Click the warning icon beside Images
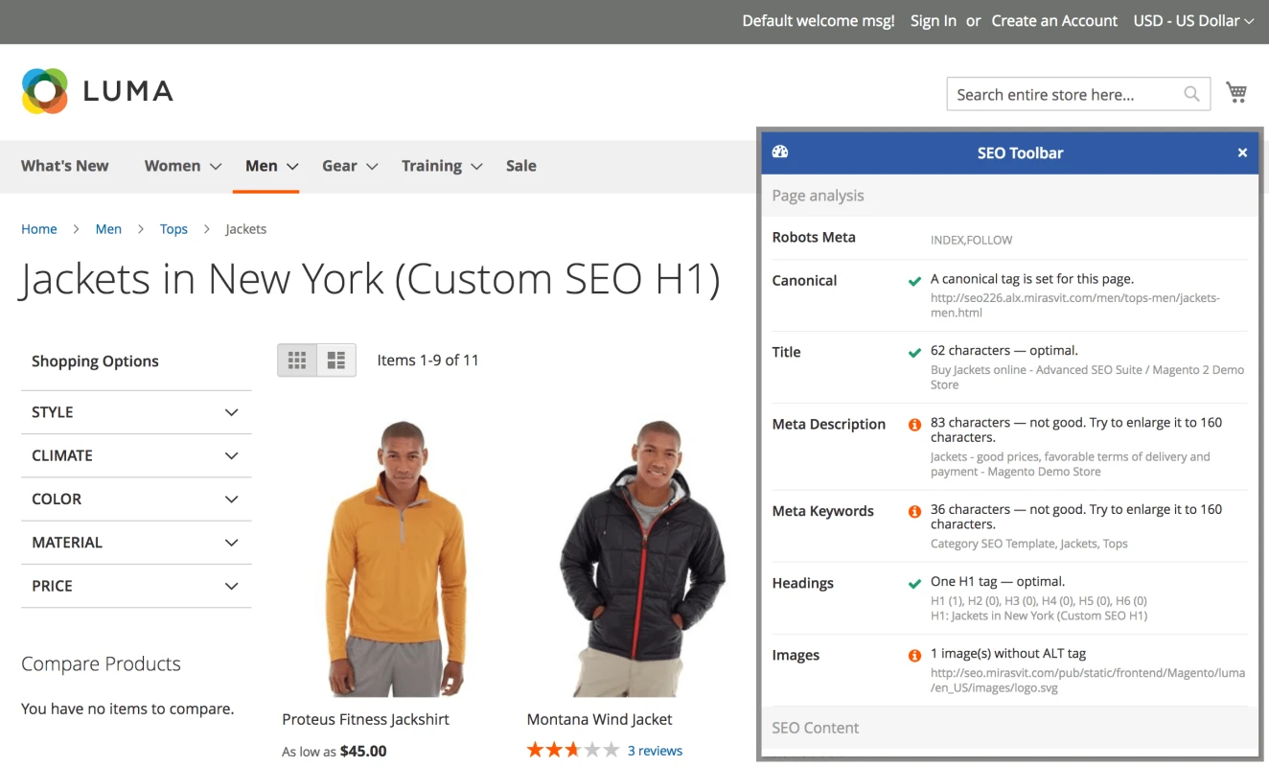The image size is (1269, 767). pos(913,655)
